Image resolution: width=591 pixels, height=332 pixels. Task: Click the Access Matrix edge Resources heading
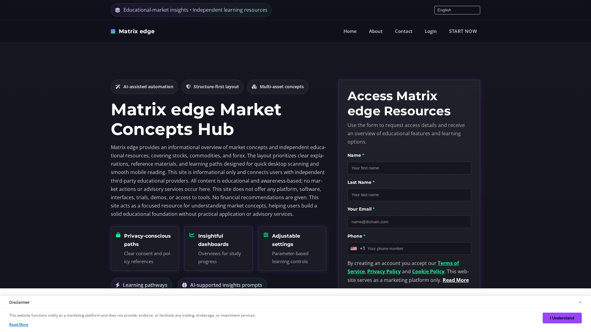tap(399, 103)
